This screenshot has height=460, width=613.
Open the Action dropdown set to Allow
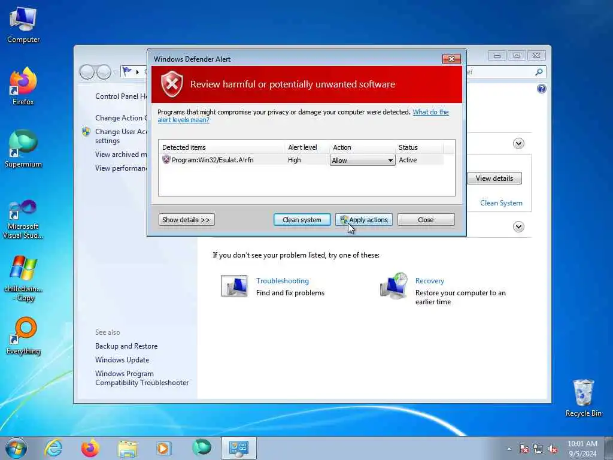point(362,161)
